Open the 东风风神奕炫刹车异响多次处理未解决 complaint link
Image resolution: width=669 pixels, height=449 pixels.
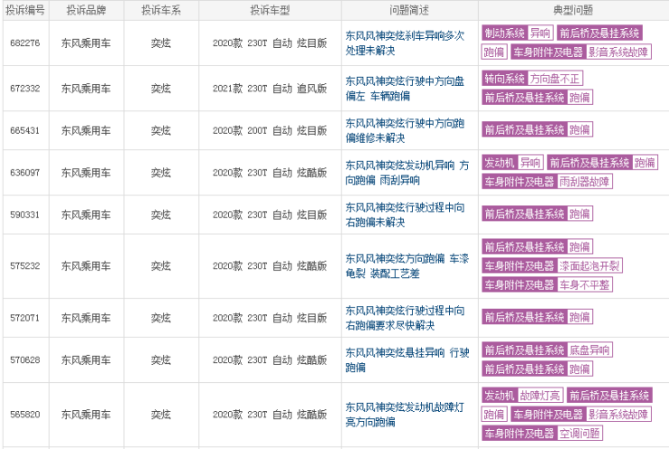405,43
